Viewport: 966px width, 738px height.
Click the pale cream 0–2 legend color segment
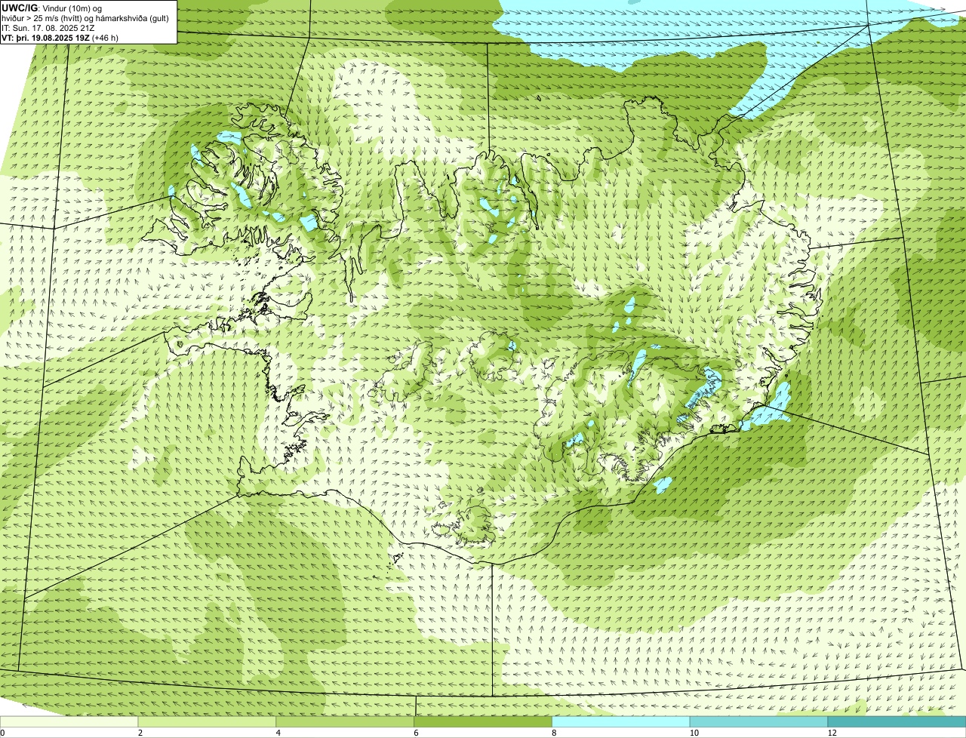click(69, 722)
